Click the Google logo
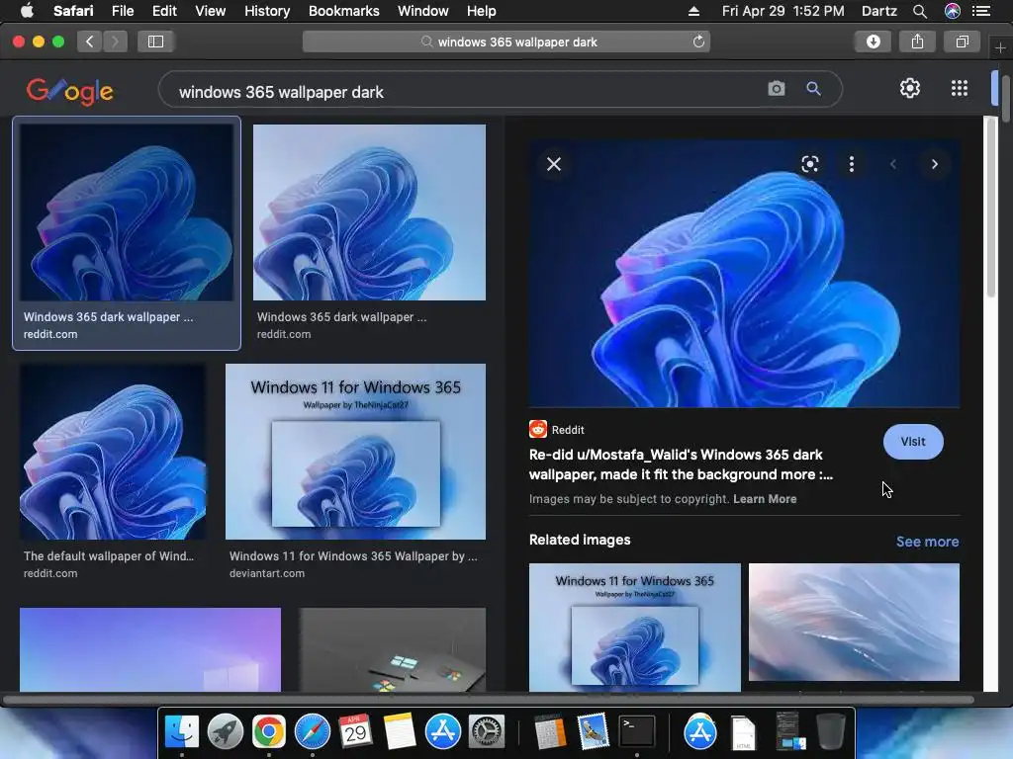 click(70, 91)
